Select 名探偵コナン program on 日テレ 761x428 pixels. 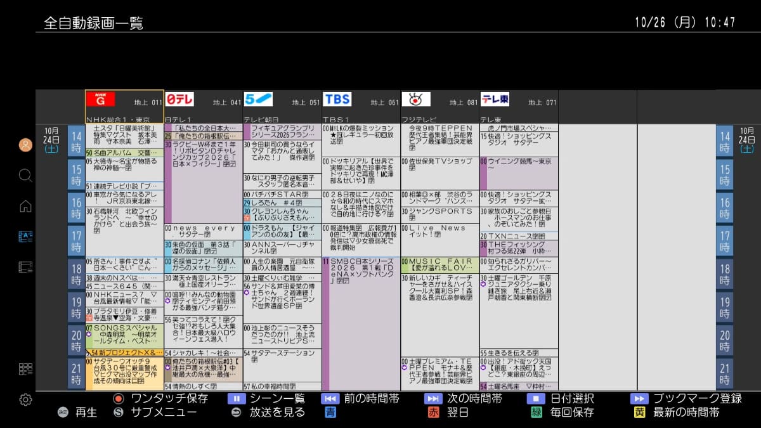pos(203,265)
